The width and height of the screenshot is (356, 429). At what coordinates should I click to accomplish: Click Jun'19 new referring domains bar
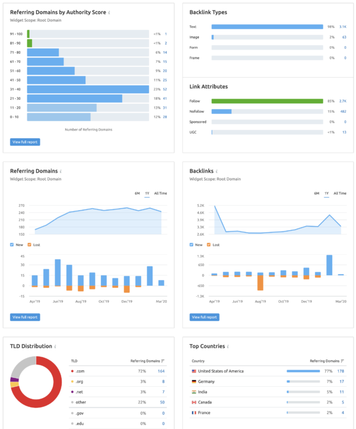coord(58,272)
